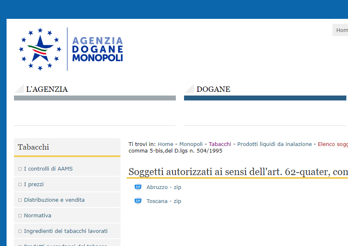Click the red Elenco breadcrumb link
This screenshot has height=246, width=348.
pos(333,144)
